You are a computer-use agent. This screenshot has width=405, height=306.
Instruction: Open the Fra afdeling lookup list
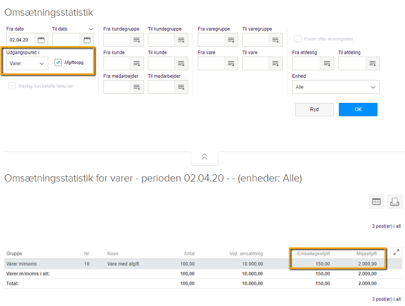[x=327, y=63]
